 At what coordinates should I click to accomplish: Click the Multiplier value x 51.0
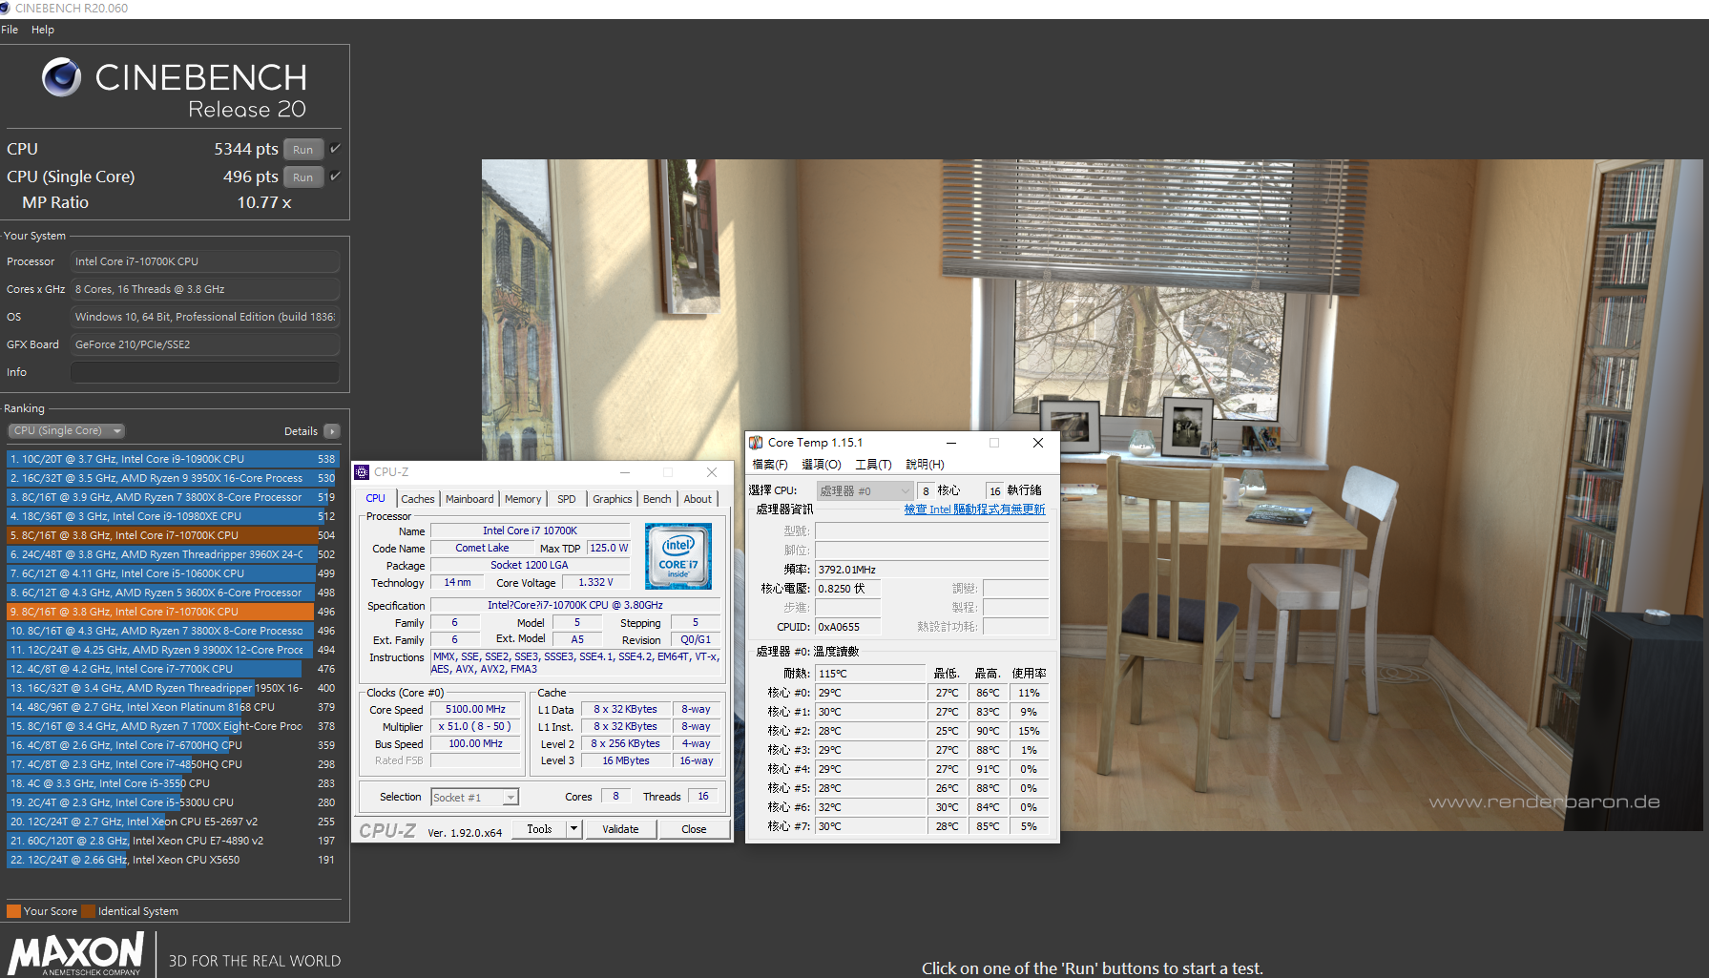(x=475, y=727)
